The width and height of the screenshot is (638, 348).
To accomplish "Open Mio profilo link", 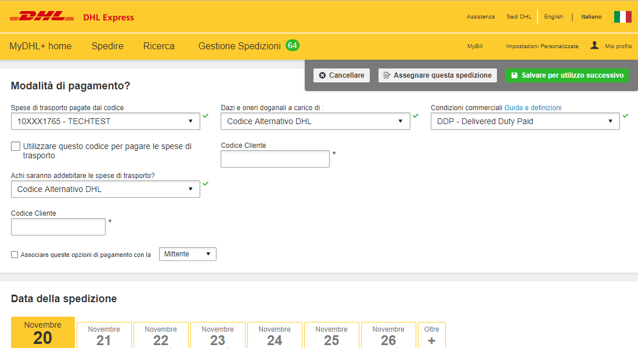I will point(618,46).
